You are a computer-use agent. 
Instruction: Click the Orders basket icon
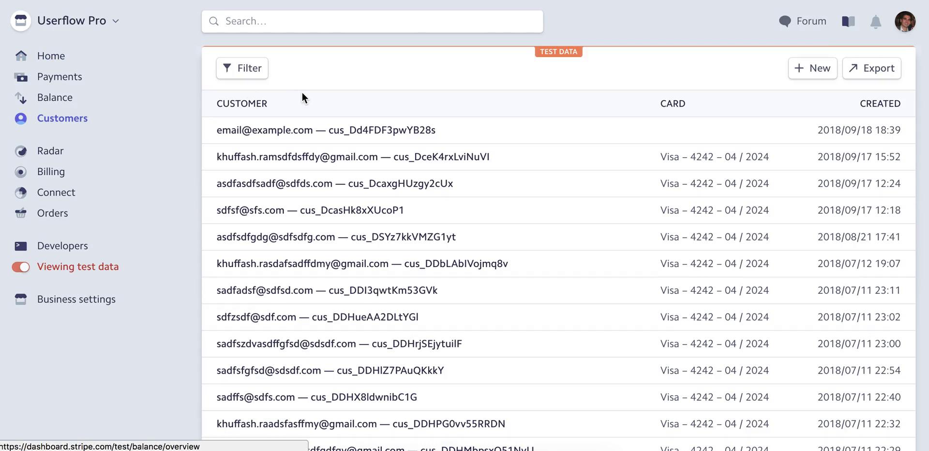pyautogui.click(x=21, y=213)
